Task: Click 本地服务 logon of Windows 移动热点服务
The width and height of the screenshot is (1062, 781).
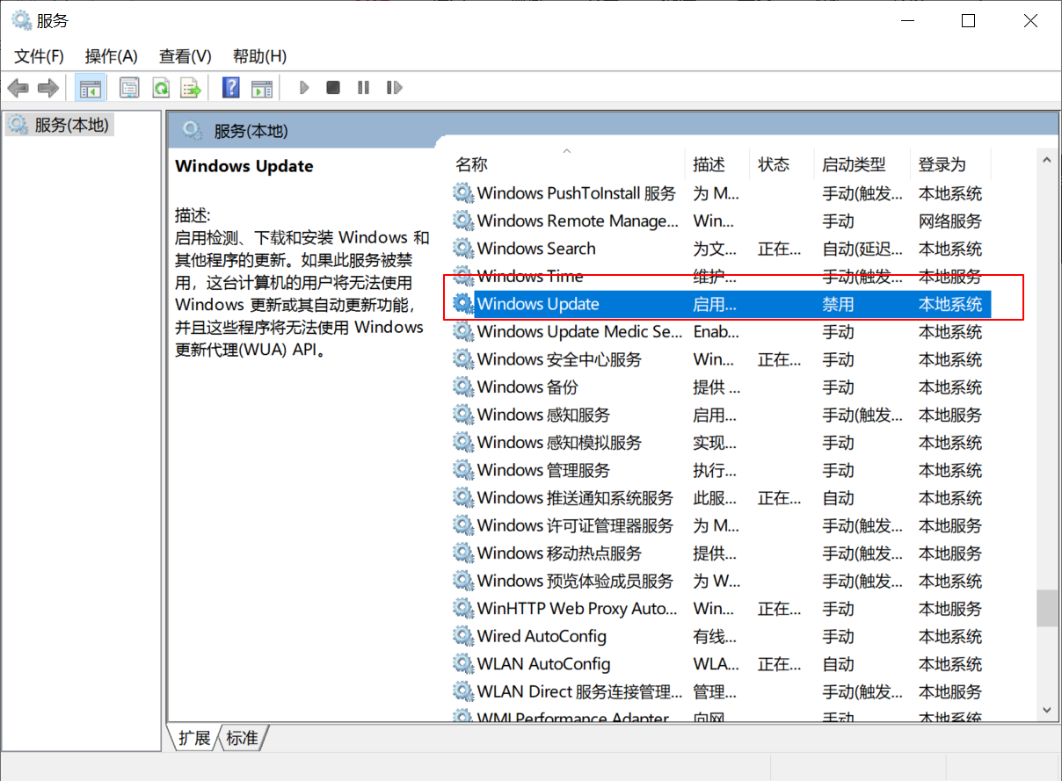Action: pos(950,553)
